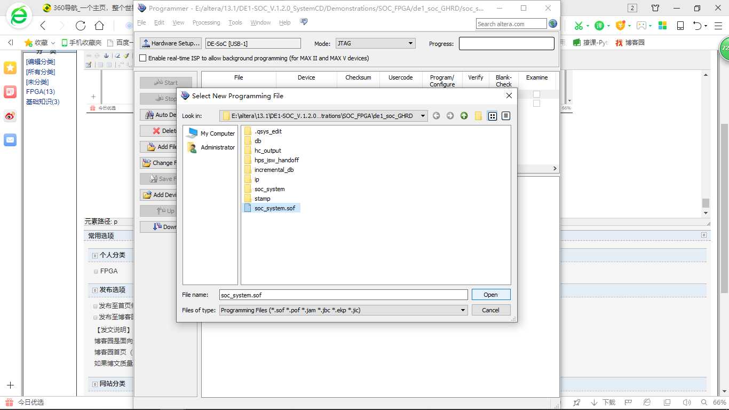Go forward in the file dialog
Screen dimensions: 729x410
click(x=450, y=116)
